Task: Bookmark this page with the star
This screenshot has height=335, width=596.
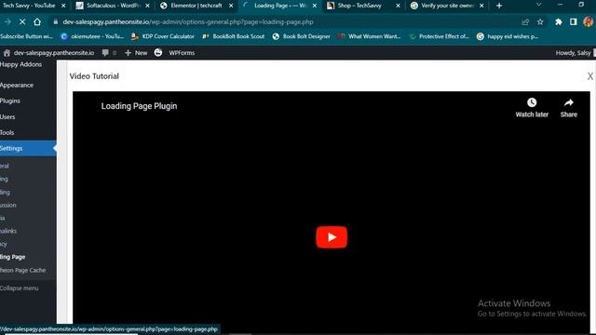Action: [540, 22]
